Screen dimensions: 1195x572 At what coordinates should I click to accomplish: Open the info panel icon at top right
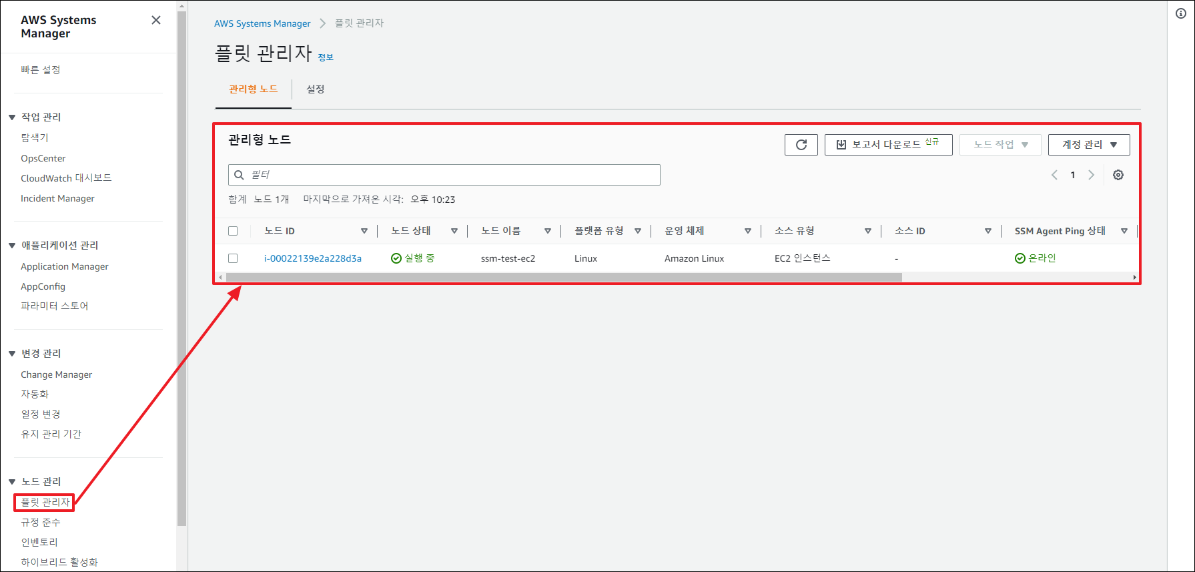coord(1181,13)
